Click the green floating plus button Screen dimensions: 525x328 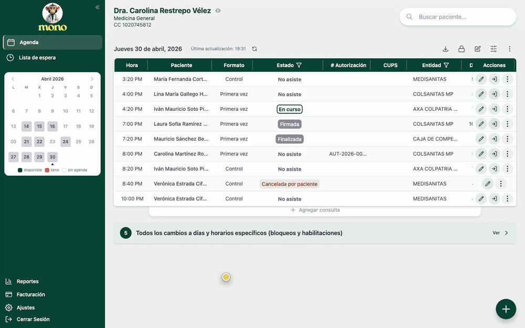click(506, 309)
